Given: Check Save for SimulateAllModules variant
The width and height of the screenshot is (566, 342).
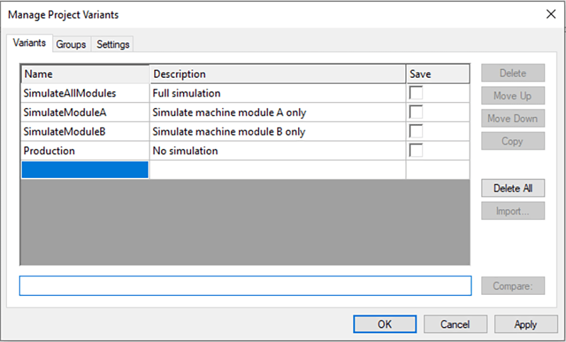Looking at the screenshot, I should click(x=416, y=93).
